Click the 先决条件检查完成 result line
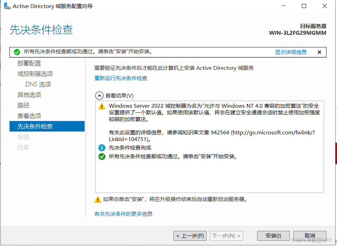Screen dimensions: 337x246 point(130,148)
